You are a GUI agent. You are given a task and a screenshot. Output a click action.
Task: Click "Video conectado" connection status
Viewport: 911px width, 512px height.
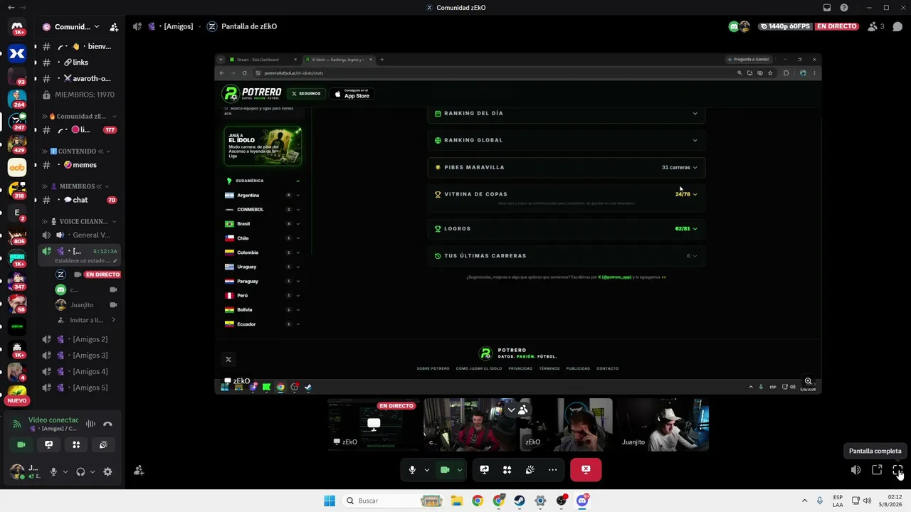pyautogui.click(x=53, y=420)
